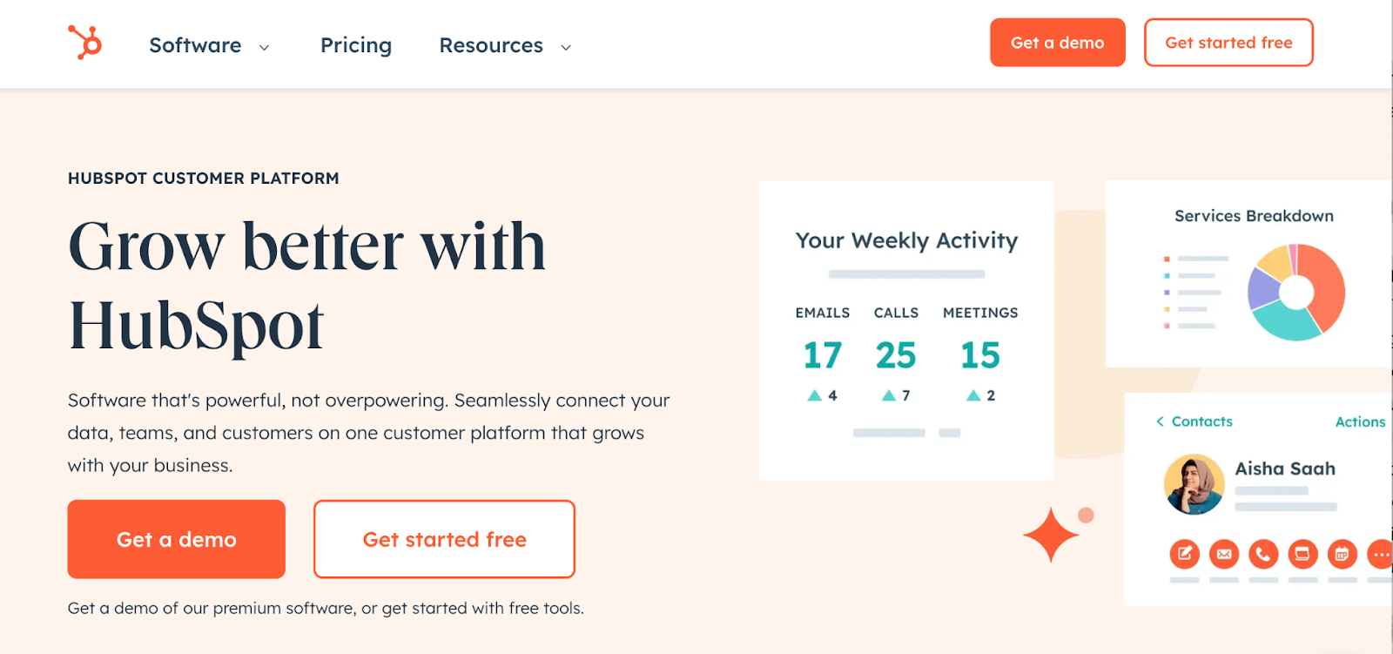Viewport: 1393px width, 654px height.
Task: Click the note/edit icon under Aisha Saah
Action: coord(1184,554)
